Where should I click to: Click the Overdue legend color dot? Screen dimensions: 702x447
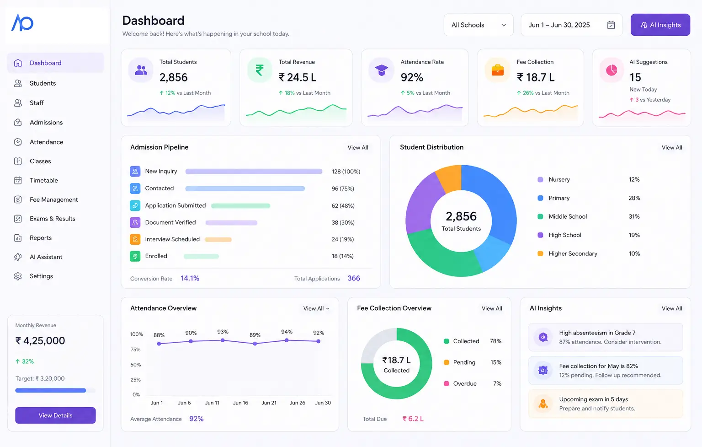point(447,384)
